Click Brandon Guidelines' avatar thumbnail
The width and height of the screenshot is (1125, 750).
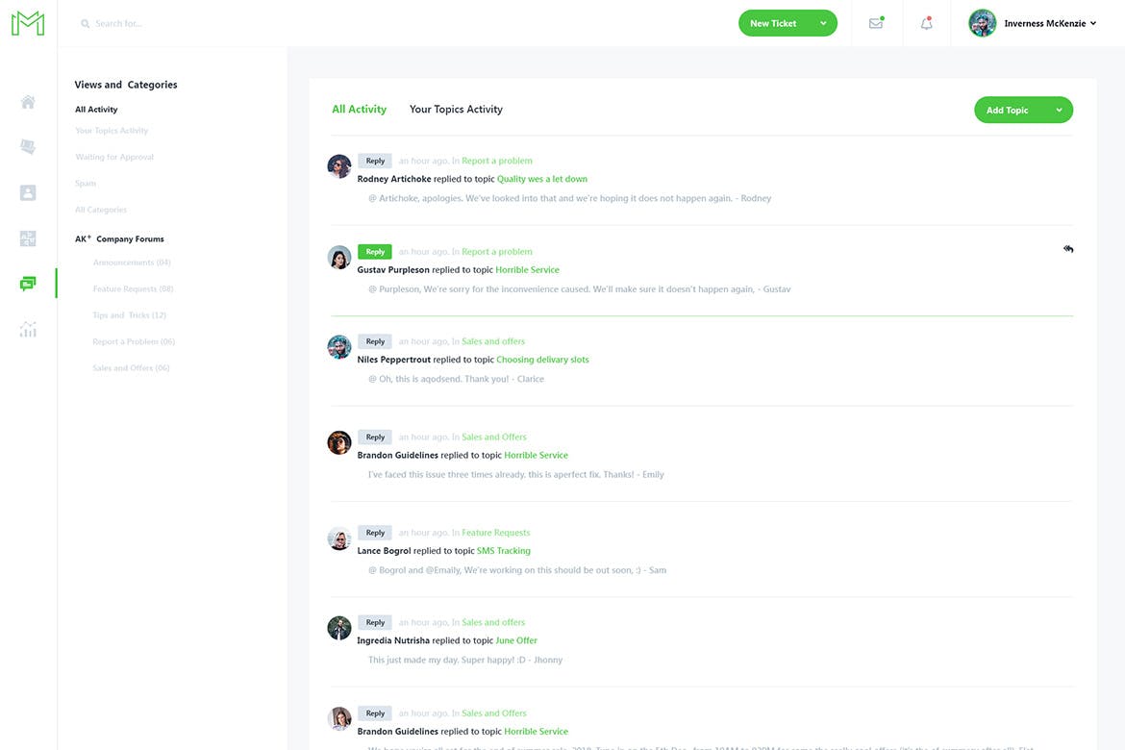(x=339, y=442)
